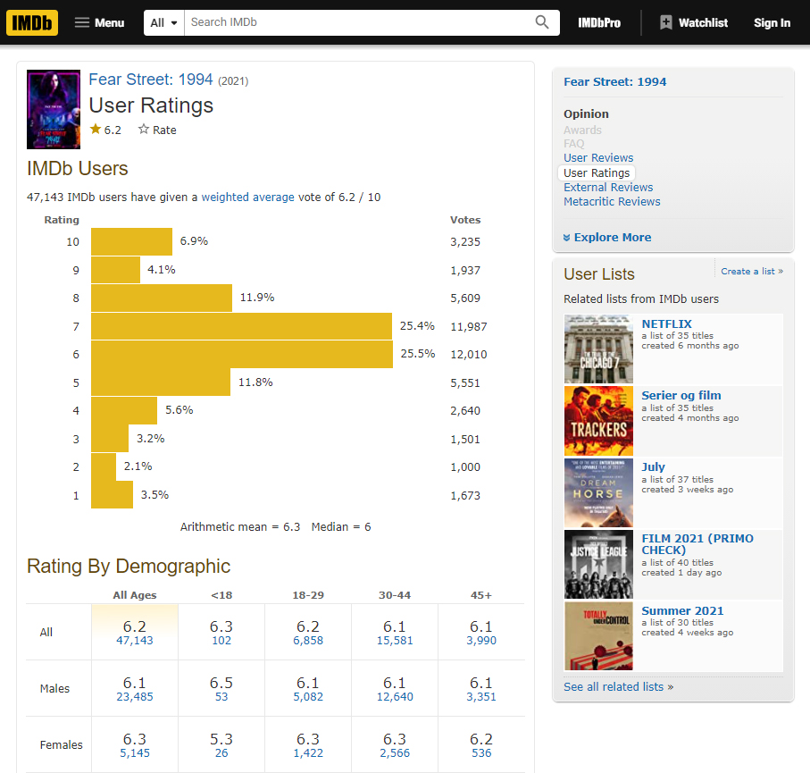
Task: Go to User Reviews
Action: pos(598,157)
